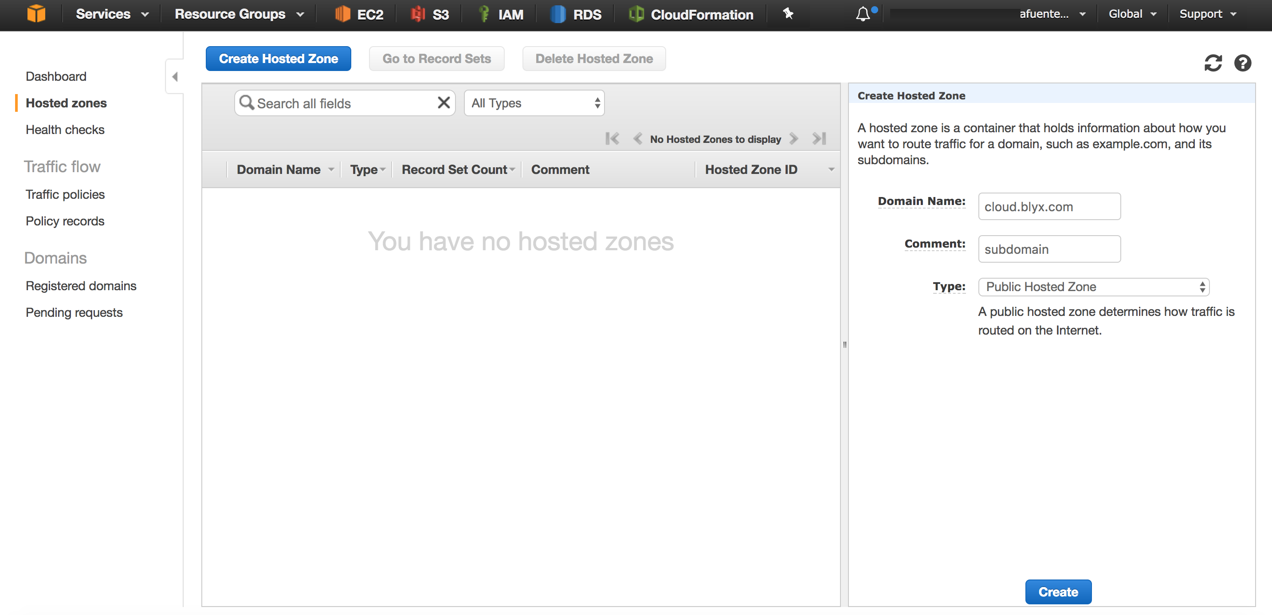Click the Domain Name input field
Image resolution: width=1272 pixels, height=615 pixels.
tap(1049, 206)
